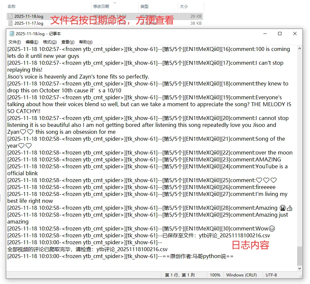
Task: Sort Explorer by the 名称 column header
Action: pos(11,7)
